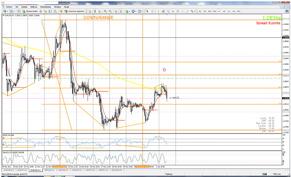Click the green 1.28366 price label
This screenshot has height=177, width=291.
coord(272,18)
